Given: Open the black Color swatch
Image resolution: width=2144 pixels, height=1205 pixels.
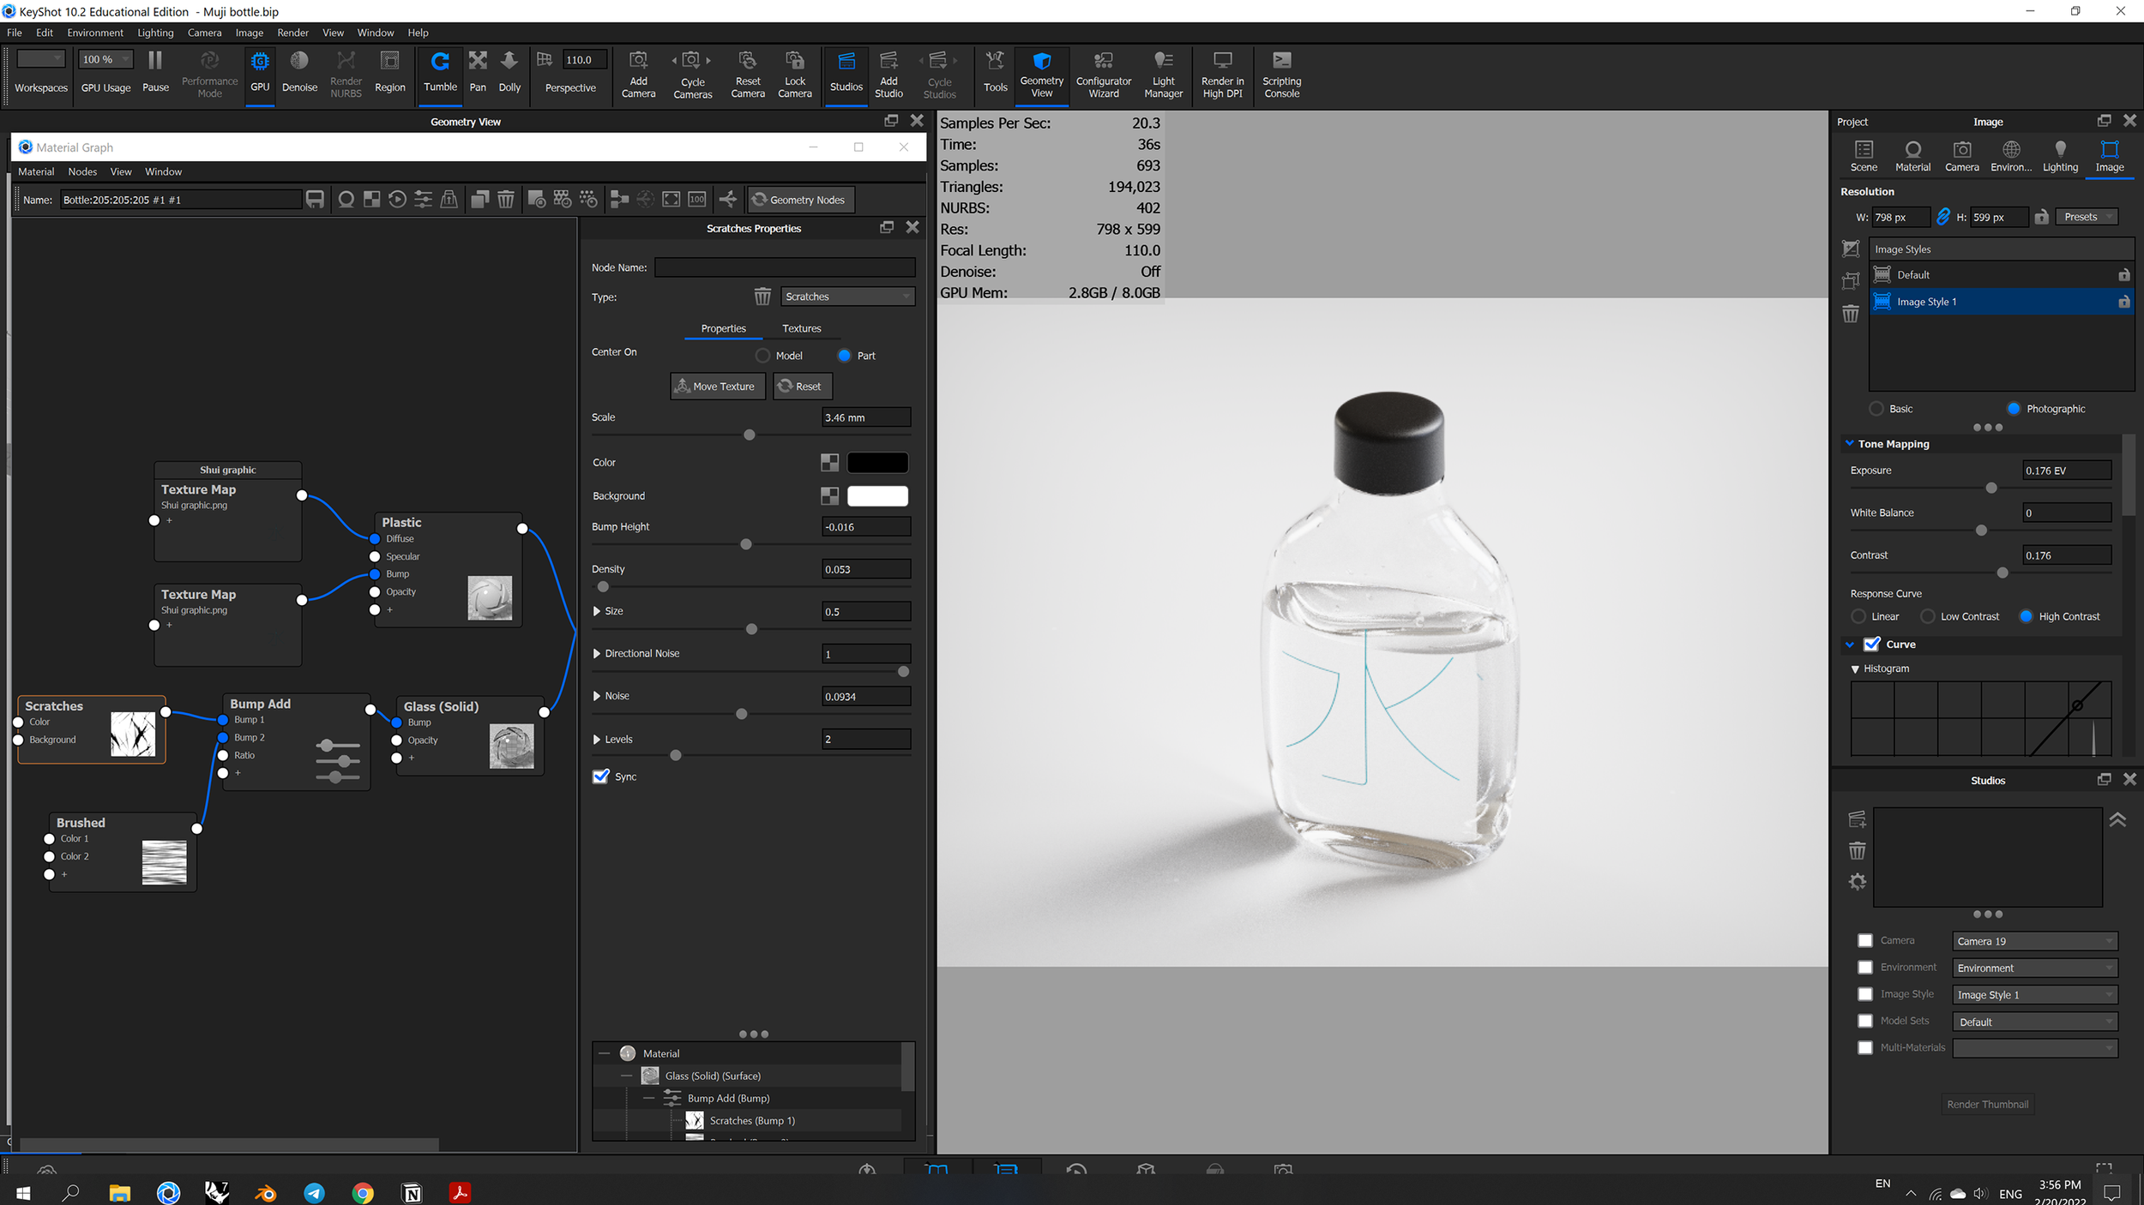Looking at the screenshot, I should click(877, 463).
